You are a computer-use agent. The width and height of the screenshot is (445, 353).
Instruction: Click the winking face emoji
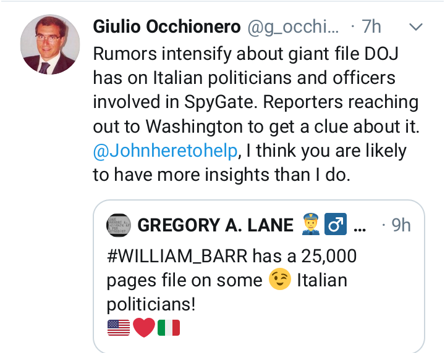[280, 280]
